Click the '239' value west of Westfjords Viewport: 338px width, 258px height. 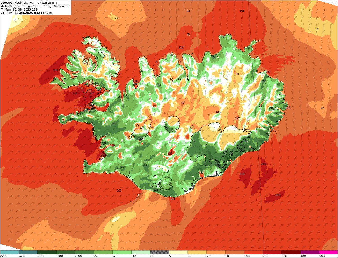[x=55, y=70]
